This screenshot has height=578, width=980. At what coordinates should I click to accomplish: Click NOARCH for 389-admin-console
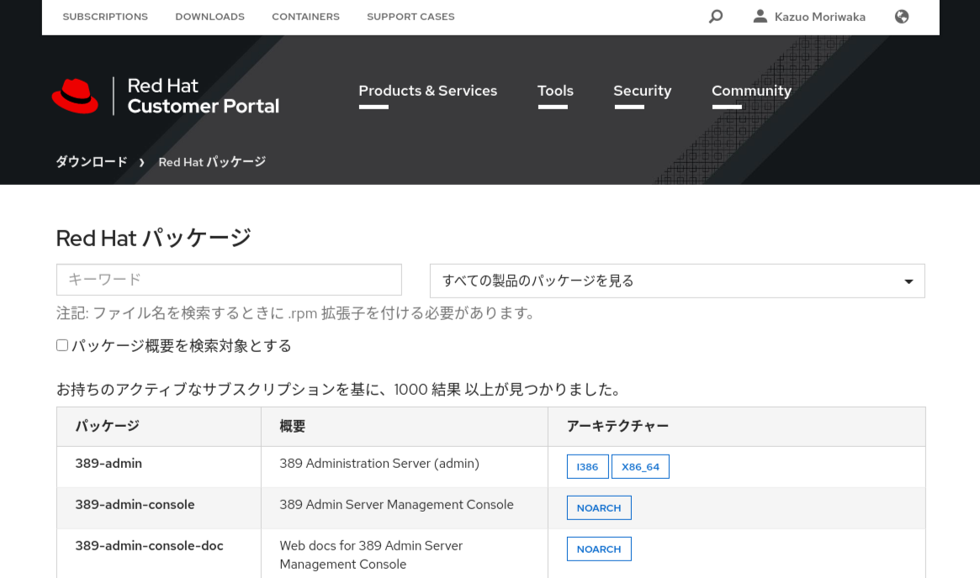pyautogui.click(x=599, y=507)
